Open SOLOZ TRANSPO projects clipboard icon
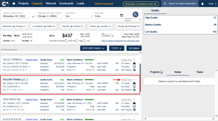Screen dimensions: 218x121 coord(134,70)
